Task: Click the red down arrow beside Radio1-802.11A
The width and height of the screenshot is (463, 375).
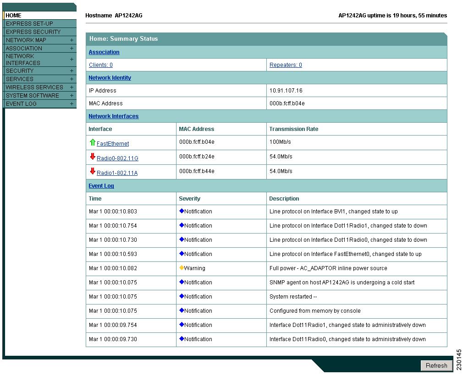Action: (92, 171)
